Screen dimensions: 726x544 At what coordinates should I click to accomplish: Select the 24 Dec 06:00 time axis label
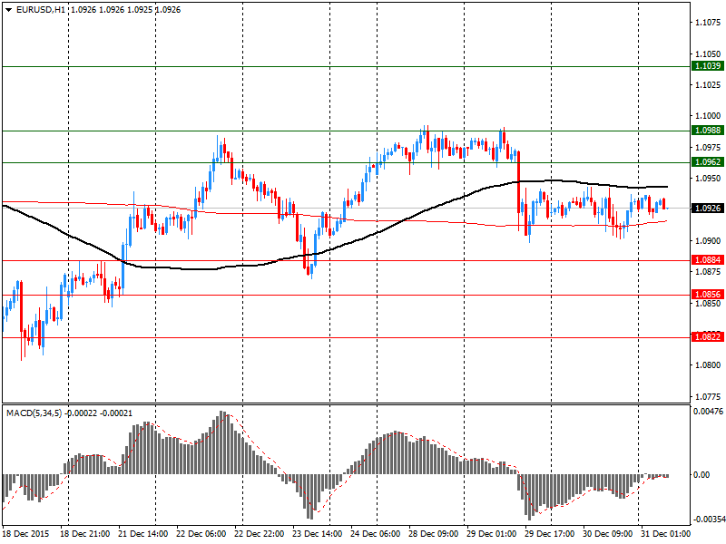(x=376, y=534)
